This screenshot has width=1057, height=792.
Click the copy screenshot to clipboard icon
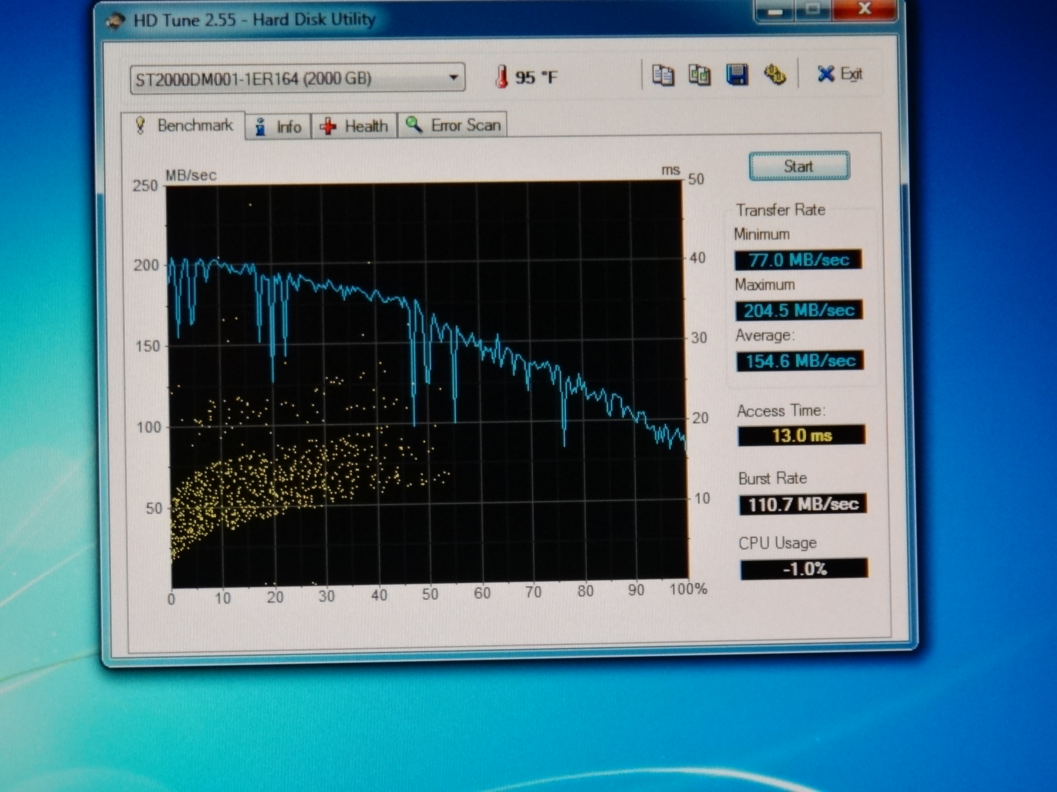700,75
